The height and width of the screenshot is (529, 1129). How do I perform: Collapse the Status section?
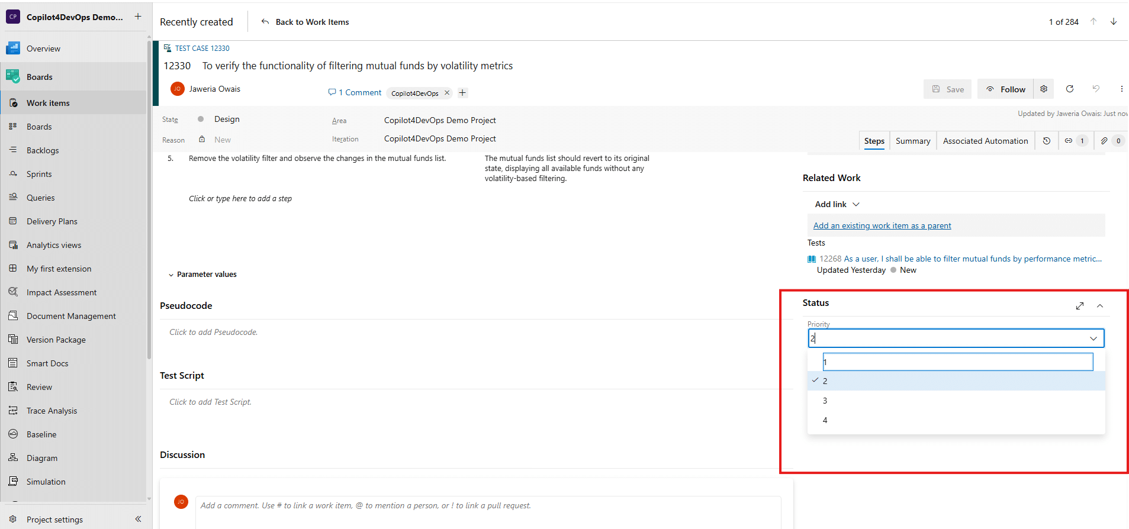click(x=1100, y=306)
